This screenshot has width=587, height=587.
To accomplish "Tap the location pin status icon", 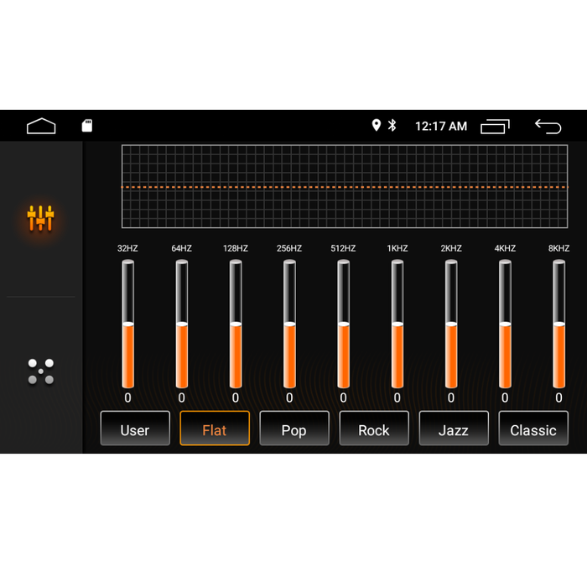I will click(x=377, y=126).
